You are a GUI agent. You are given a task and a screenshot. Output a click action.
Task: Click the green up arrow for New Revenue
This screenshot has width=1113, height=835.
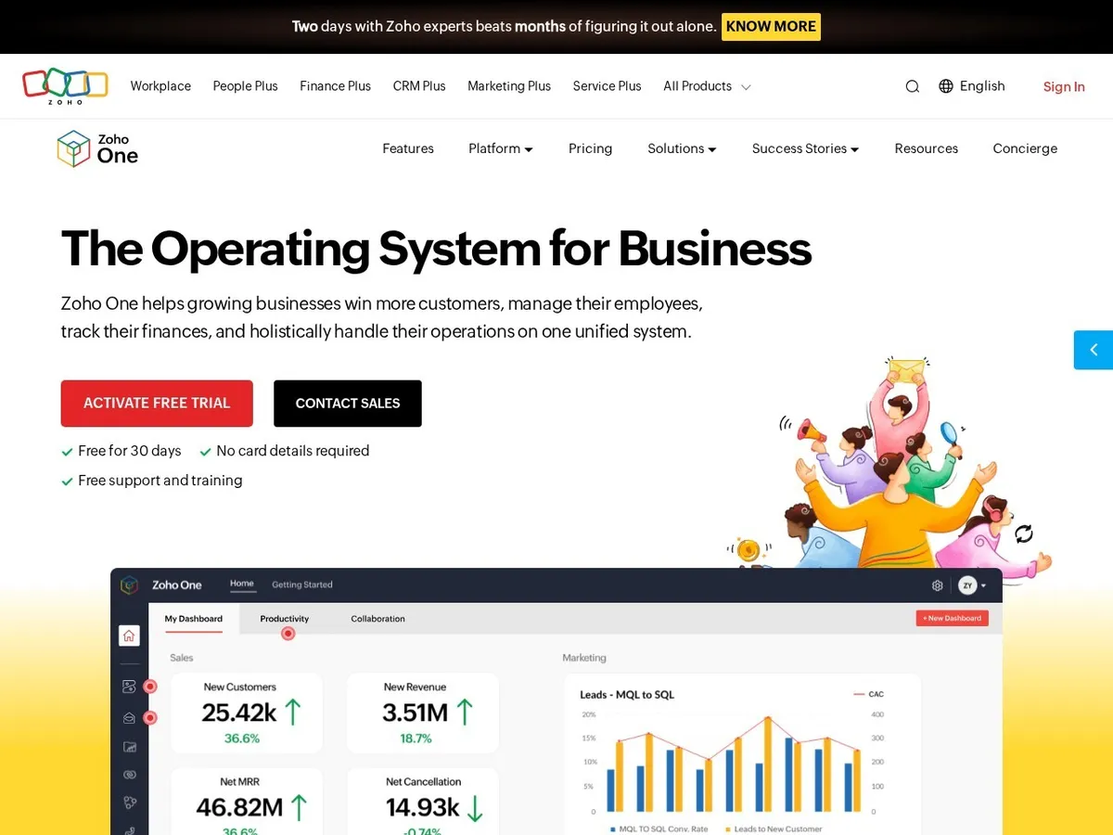coord(465,712)
